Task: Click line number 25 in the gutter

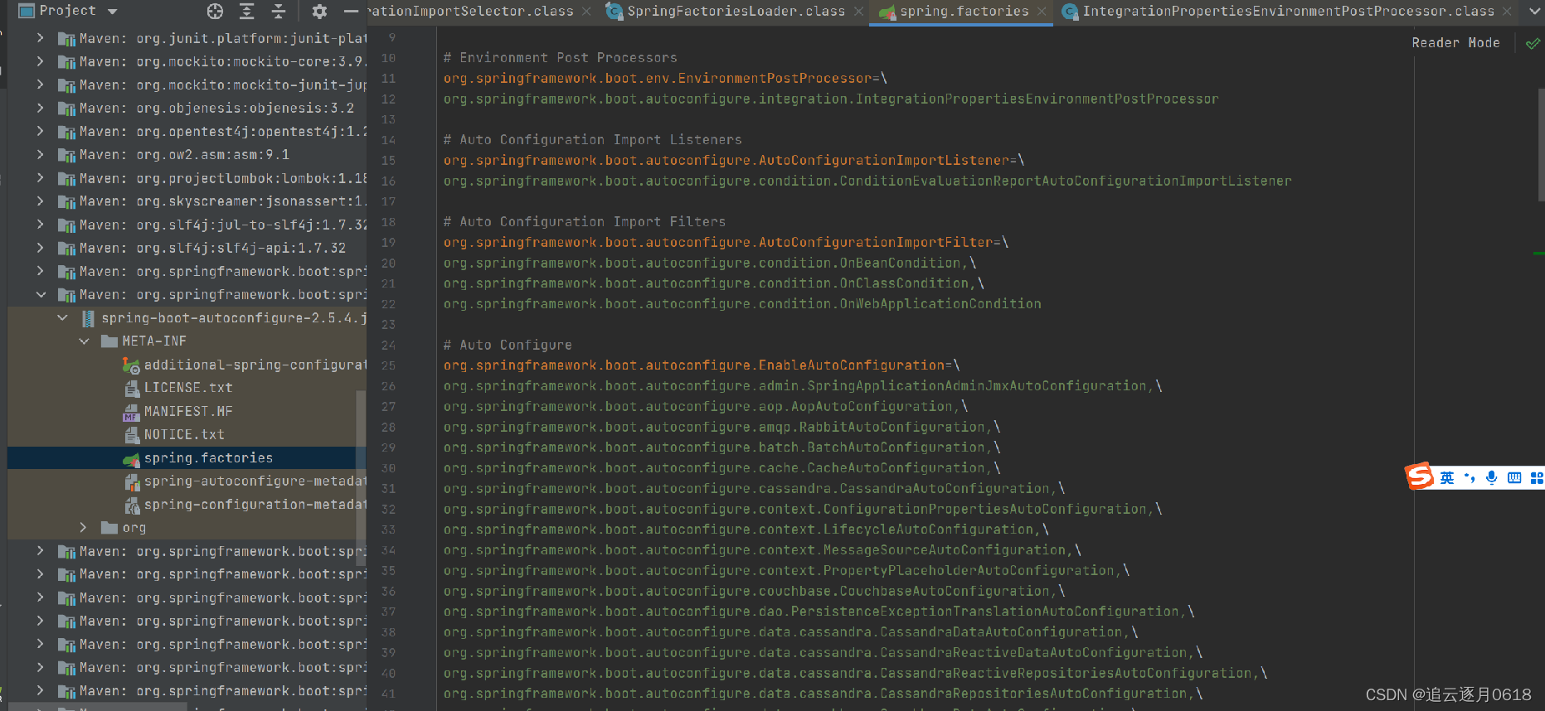Action: (388, 365)
